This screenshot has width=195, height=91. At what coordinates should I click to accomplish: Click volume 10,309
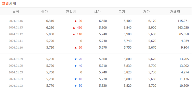tap(184, 86)
